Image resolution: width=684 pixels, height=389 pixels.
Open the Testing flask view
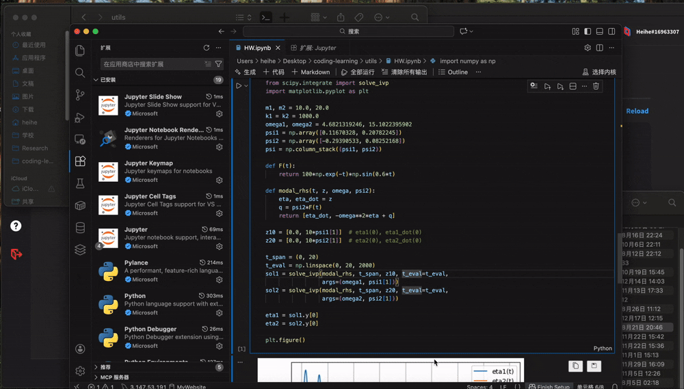point(80,183)
